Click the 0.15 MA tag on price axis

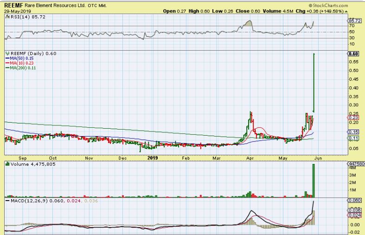click(x=353, y=132)
